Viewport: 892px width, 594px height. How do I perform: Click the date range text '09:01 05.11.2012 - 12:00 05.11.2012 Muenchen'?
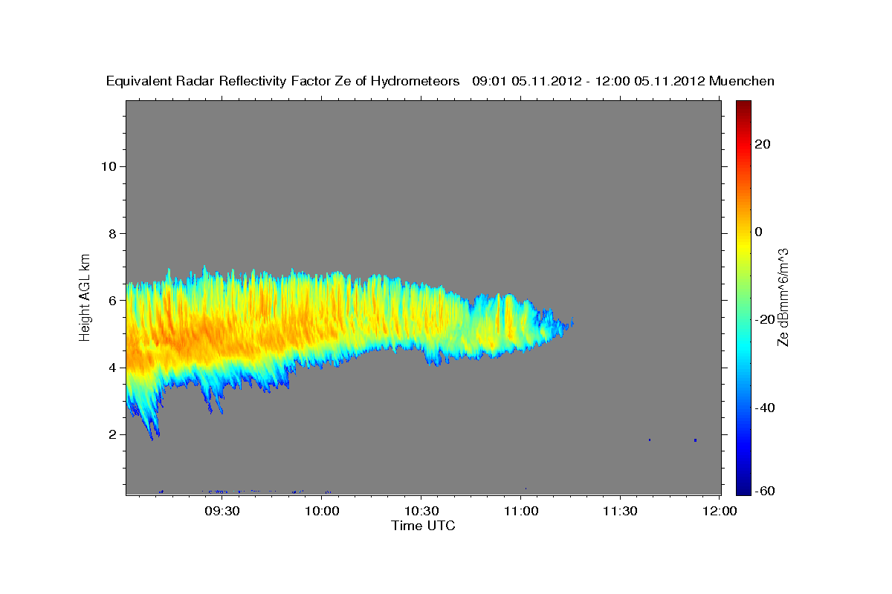(623, 82)
